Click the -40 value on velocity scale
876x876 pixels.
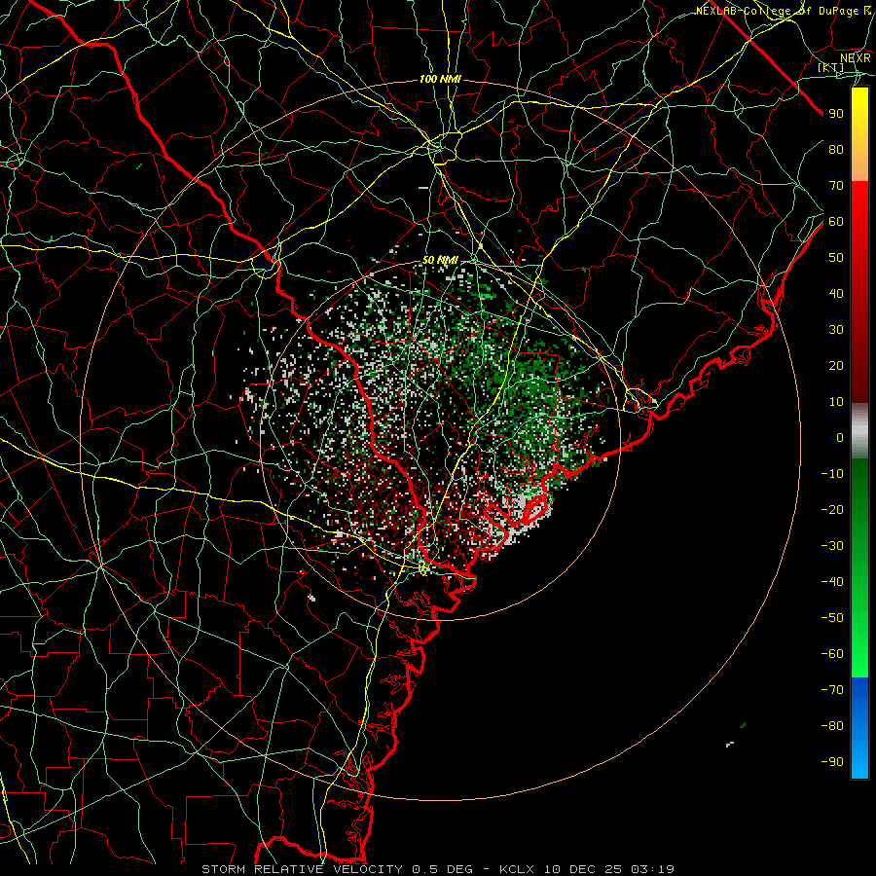coord(832,582)
